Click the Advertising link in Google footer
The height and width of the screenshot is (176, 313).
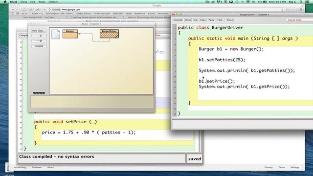point(20,167)
